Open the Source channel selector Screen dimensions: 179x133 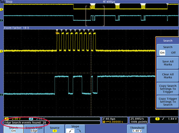point(55,129)
